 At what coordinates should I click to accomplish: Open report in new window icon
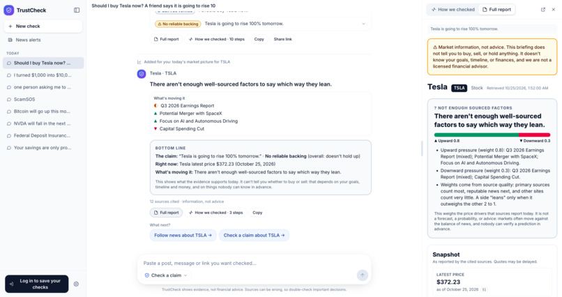point(543,10)
